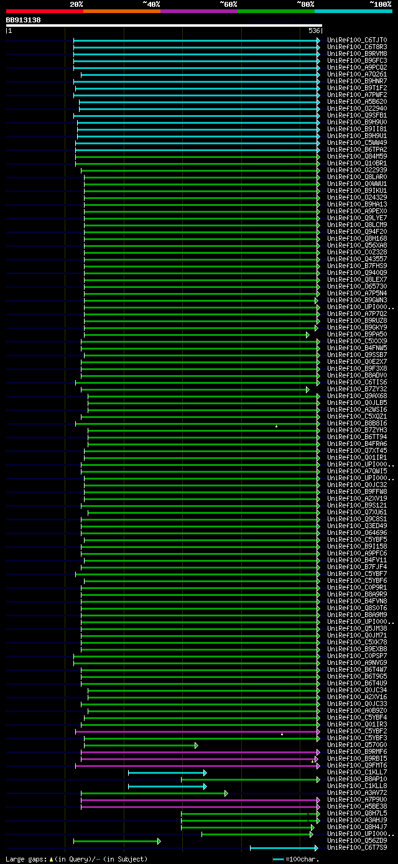Select hit label UniRef100_B6T9G5
This screenshot has height=864, width=398.
point(357,677)
